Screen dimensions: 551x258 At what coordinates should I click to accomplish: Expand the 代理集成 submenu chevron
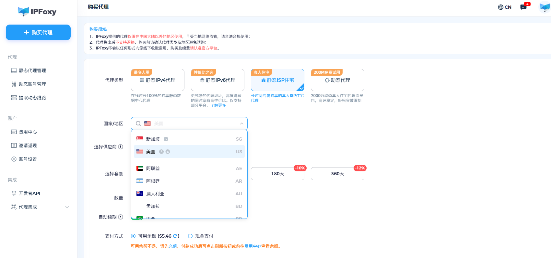(67, 207)
